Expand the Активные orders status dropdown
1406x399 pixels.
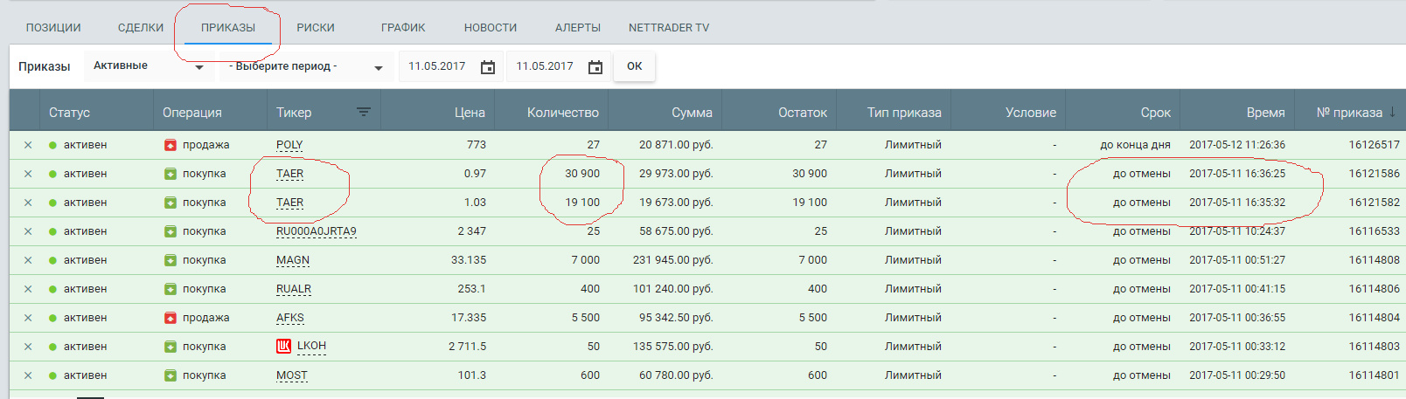[150, 66]
